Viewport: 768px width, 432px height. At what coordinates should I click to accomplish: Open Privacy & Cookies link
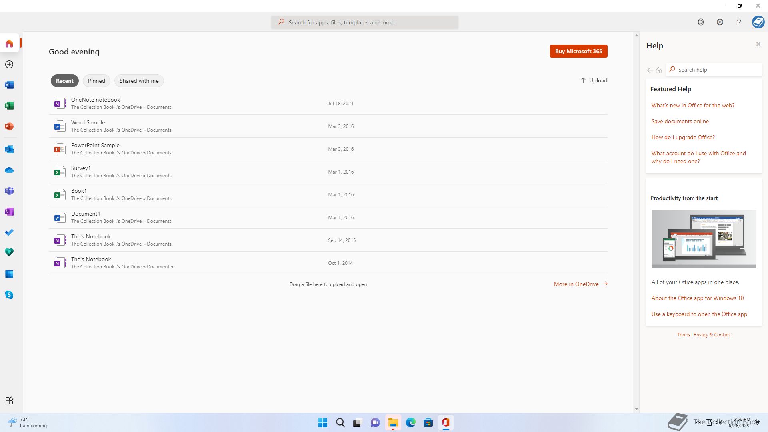point(712,335)
